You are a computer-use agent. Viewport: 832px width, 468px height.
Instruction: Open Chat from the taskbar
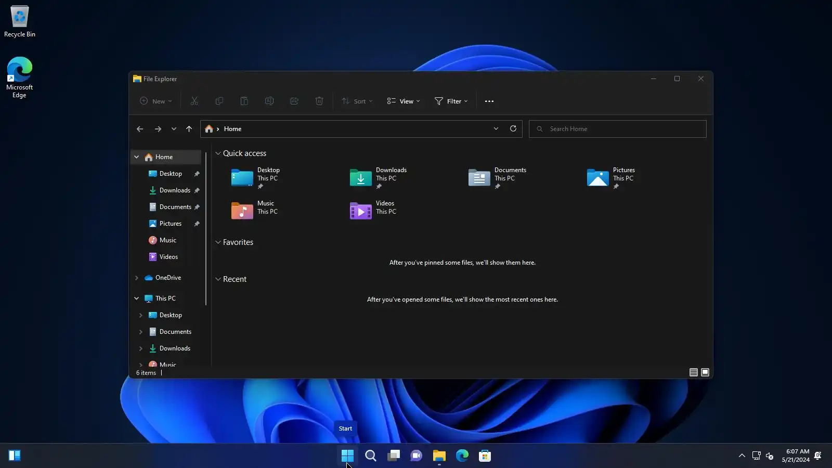point(417,456)
